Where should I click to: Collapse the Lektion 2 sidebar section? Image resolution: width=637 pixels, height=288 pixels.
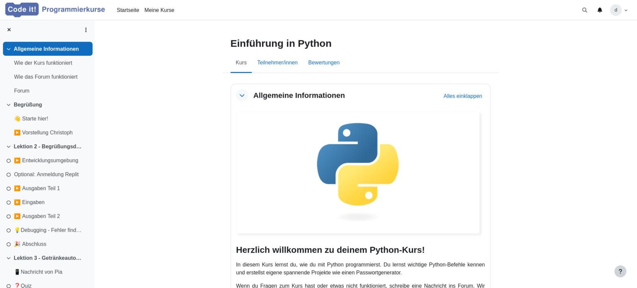[x=8, y=147]
